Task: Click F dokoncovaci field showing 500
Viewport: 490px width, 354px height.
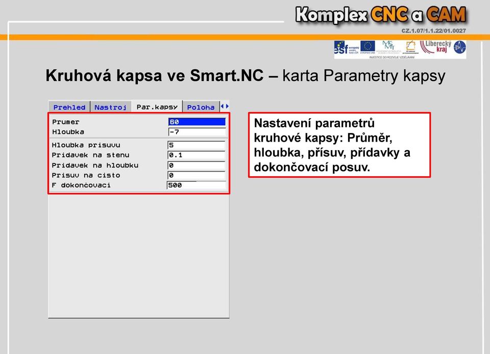Action: (197, 185)
